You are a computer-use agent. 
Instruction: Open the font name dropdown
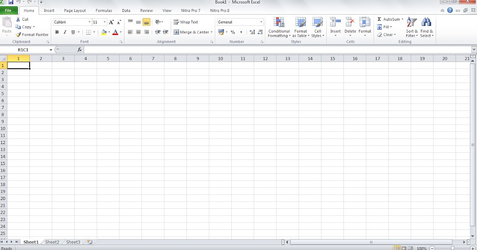pos(89,22)
